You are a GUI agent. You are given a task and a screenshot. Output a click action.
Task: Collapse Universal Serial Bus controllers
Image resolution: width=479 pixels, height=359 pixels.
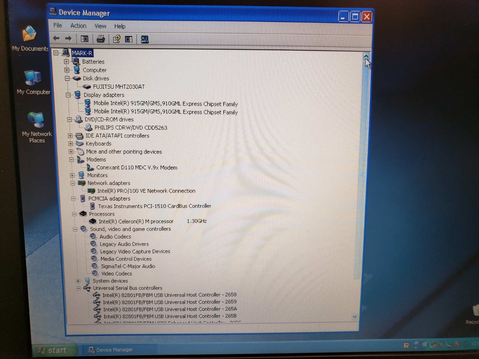pos(78,288)
